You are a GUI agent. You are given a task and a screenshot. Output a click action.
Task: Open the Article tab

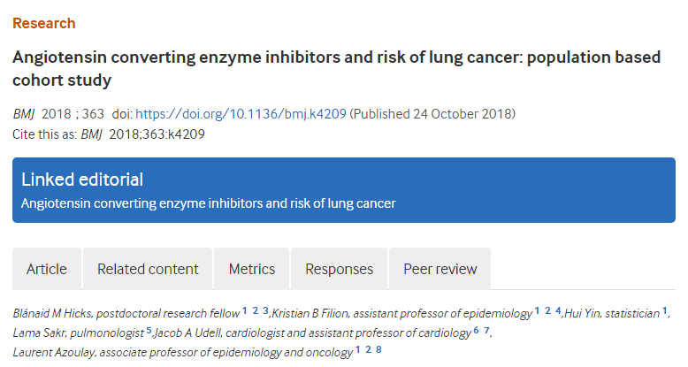pyautogui.click(x=47, y=269)
